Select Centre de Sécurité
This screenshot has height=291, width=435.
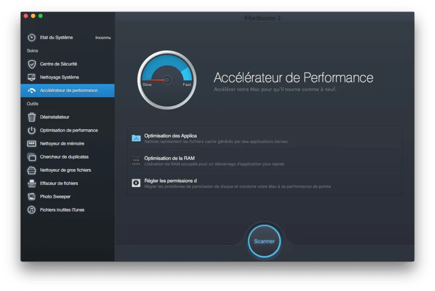pyautogui.click(x=59, y=64)
